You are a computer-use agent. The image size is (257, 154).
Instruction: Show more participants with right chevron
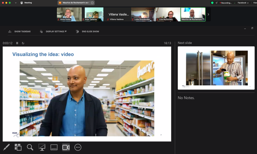coord(208,14)
